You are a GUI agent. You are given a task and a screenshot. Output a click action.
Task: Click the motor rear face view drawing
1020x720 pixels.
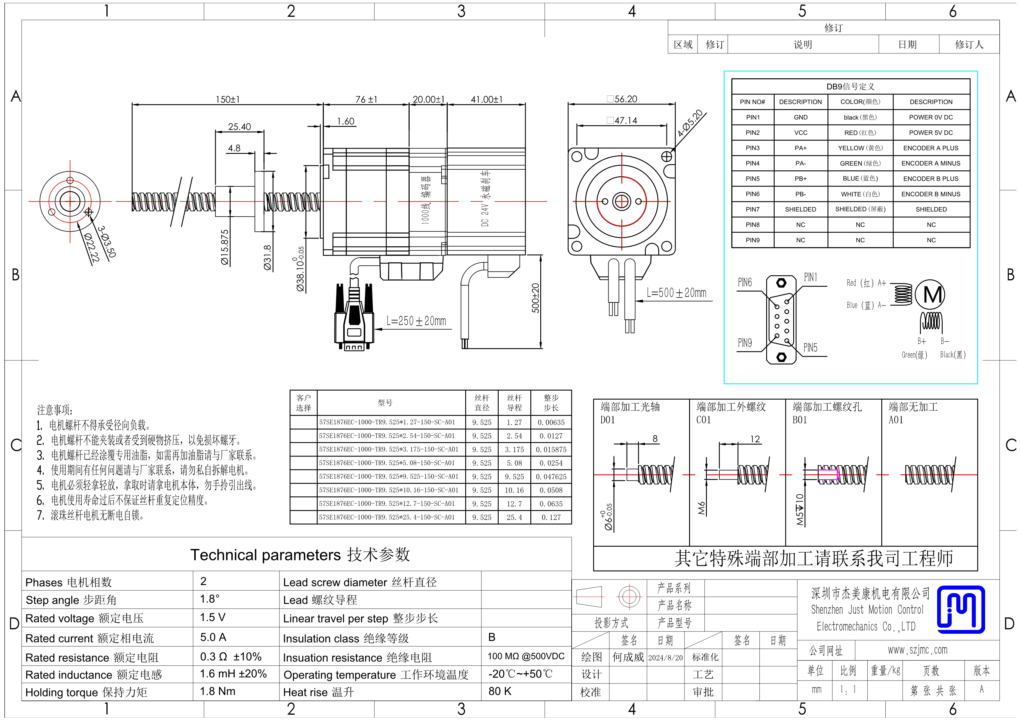(621, 201)
